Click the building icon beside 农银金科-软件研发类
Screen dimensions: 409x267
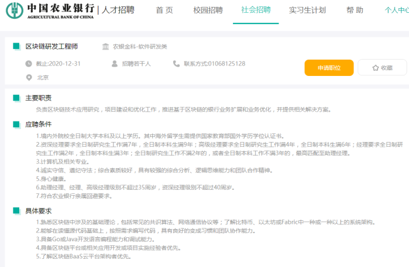(x=105, y=46)
